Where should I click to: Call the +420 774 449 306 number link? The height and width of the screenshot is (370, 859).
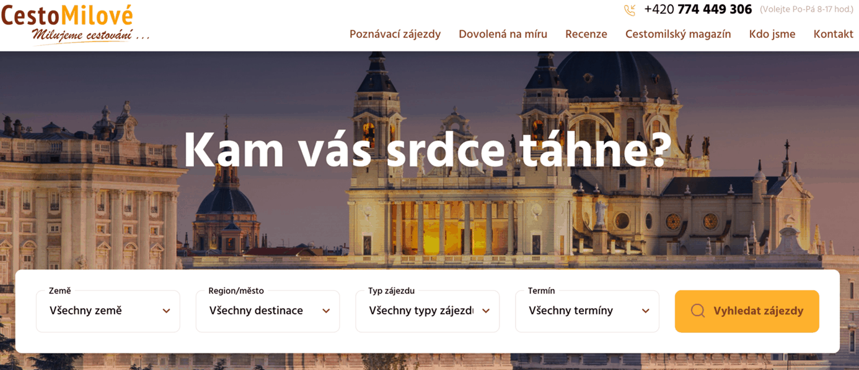pos(698,9)
